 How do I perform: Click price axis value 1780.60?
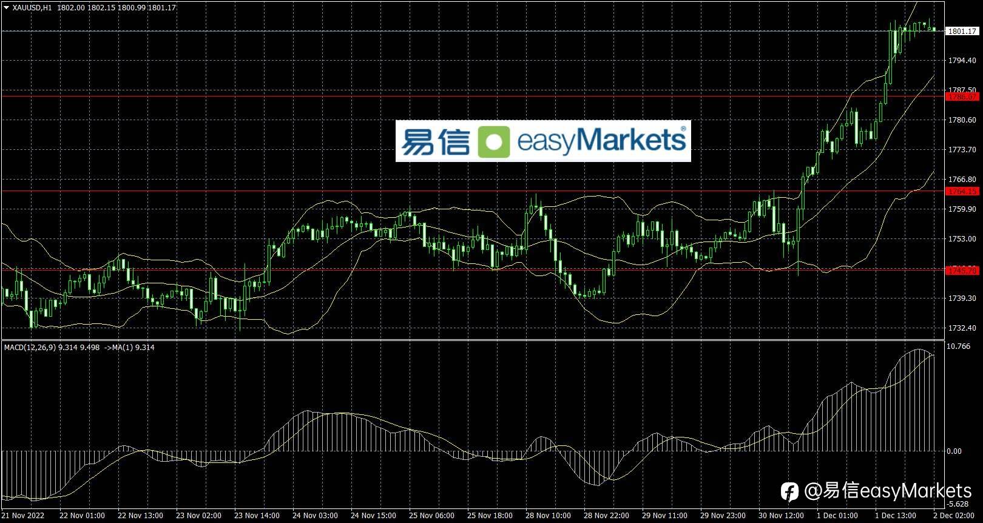962,120
